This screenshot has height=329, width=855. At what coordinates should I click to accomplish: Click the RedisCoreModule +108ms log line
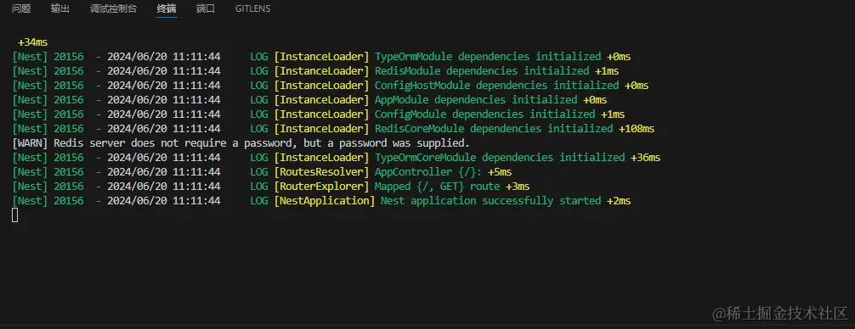[x=333, y=129]
